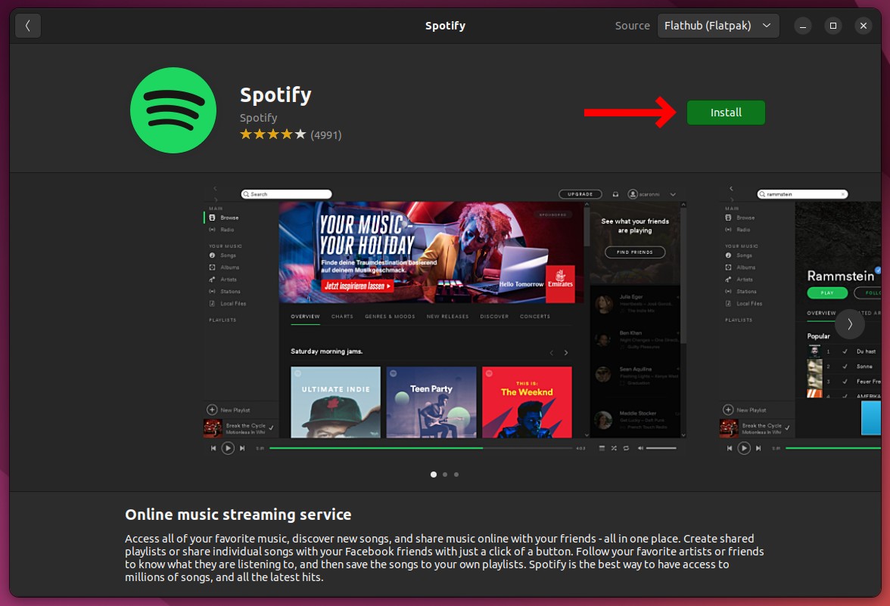Advance screenshot carousel with the round next arrow
890x606 pixels.
click(x=850, y=324)
